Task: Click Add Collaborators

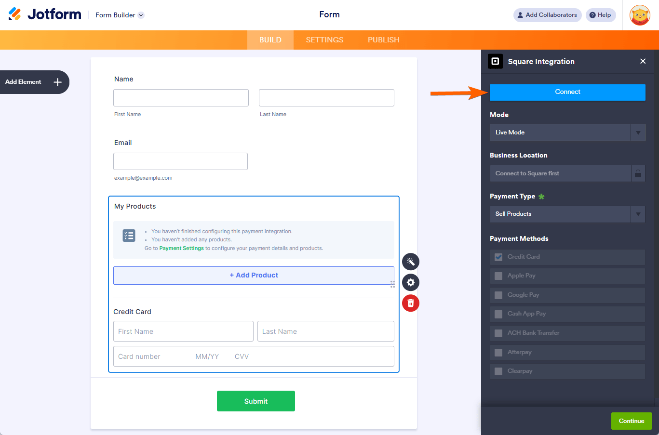Action: click(x=547, y=15)
